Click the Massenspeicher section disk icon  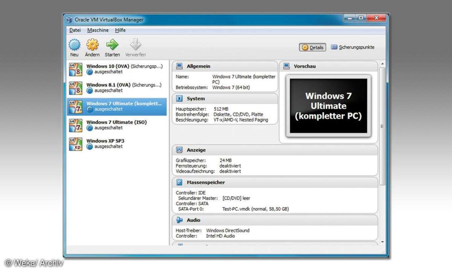(x=180, y=182)
